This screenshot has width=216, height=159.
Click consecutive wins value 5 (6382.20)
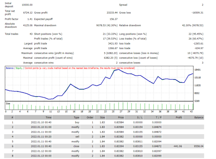111,53
